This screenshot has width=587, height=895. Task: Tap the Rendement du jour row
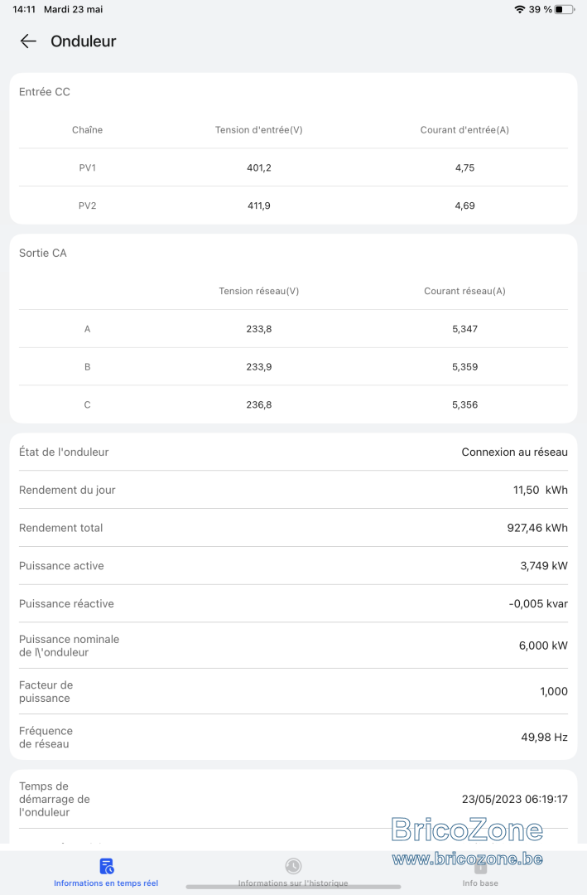click(293, 490)
